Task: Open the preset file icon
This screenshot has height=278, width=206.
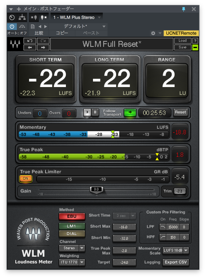Action: coord(33,27)
